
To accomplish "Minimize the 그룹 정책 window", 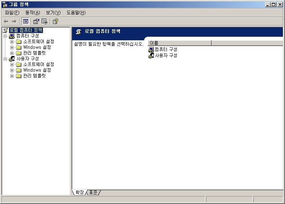I will [267, 5].
